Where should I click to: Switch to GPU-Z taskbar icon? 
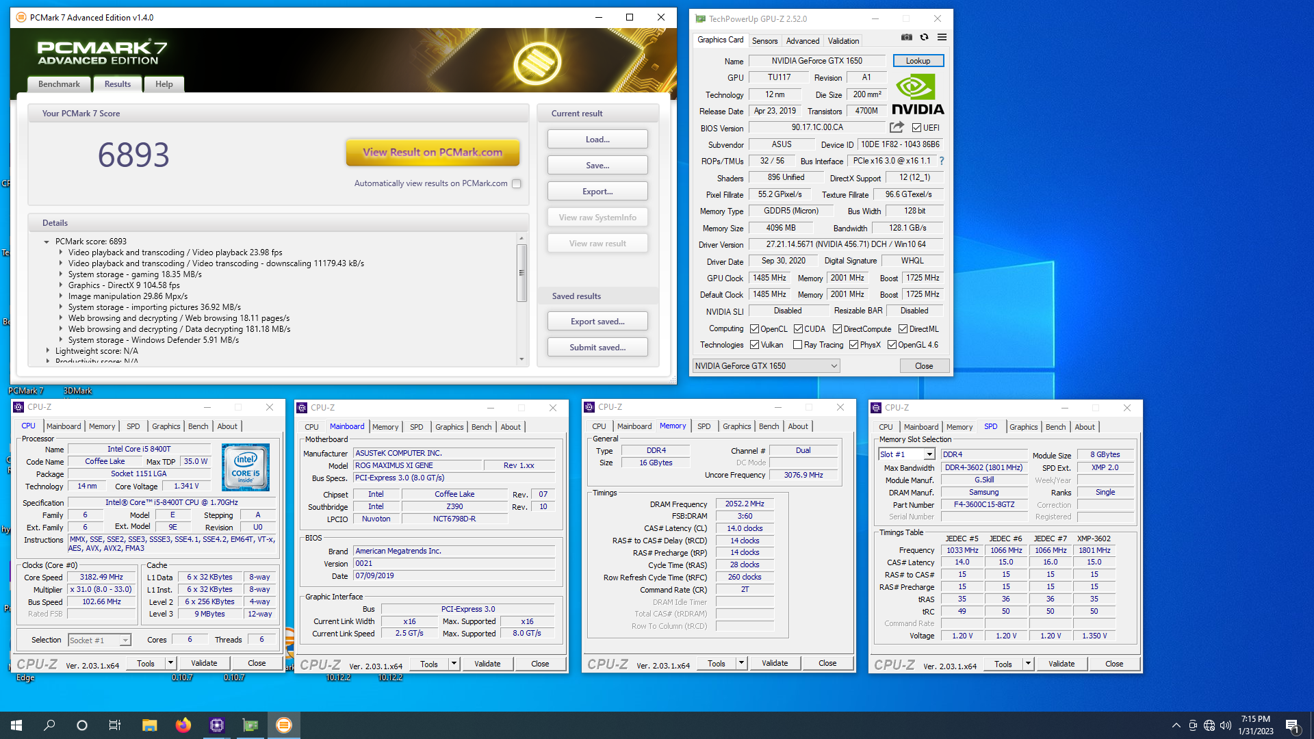coord(250,725)
